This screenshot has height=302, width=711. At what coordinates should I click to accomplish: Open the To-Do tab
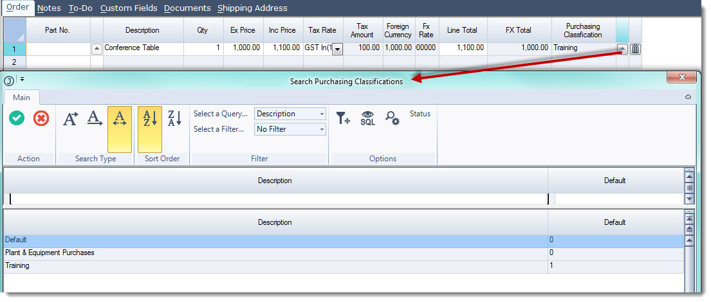80,8
